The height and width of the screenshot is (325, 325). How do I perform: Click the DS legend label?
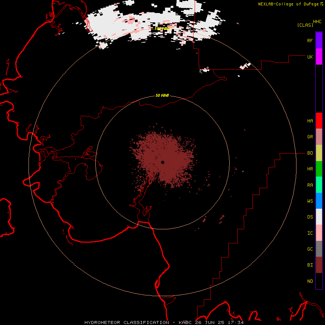click(310, 217)
